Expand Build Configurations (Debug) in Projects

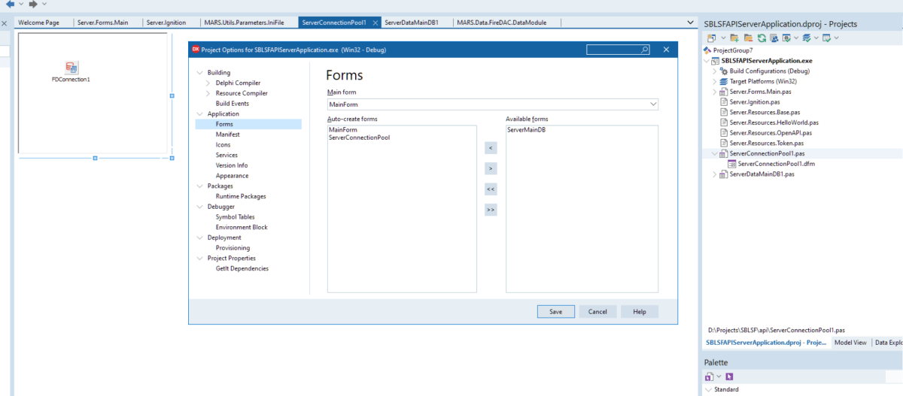[714, 71]
